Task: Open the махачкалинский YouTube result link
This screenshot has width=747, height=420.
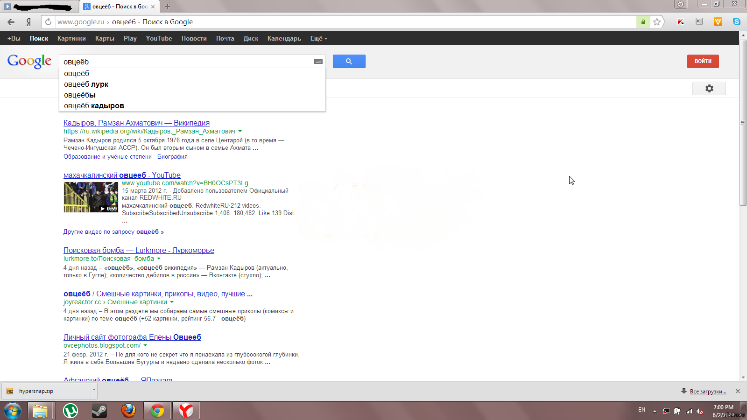Action: coord(122,175)
